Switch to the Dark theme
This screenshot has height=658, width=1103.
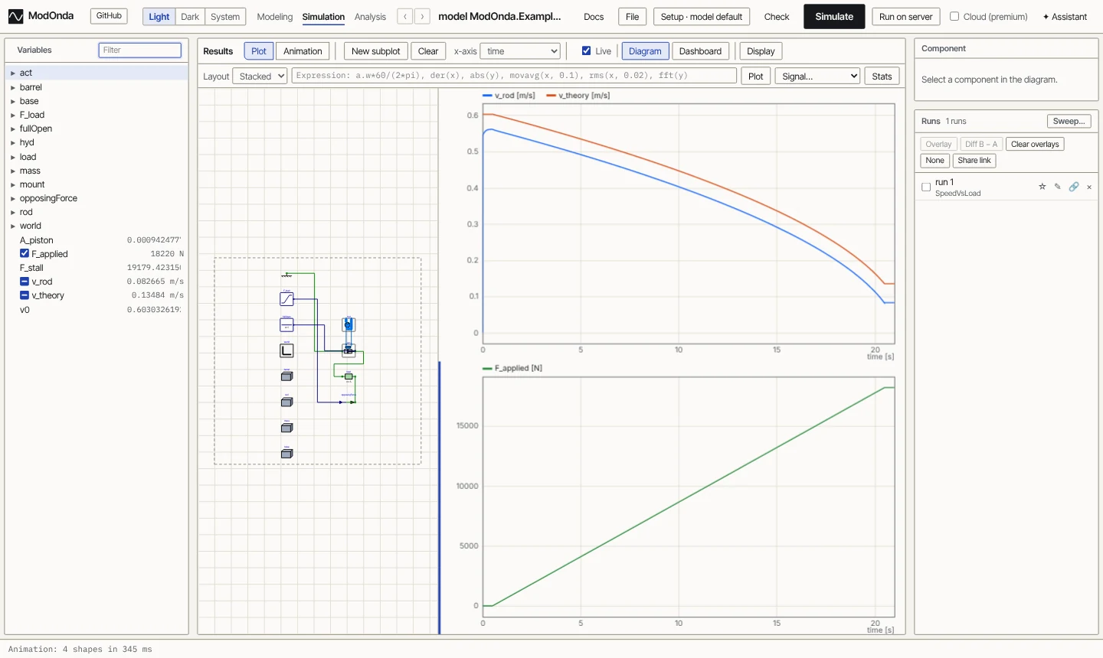190,17
